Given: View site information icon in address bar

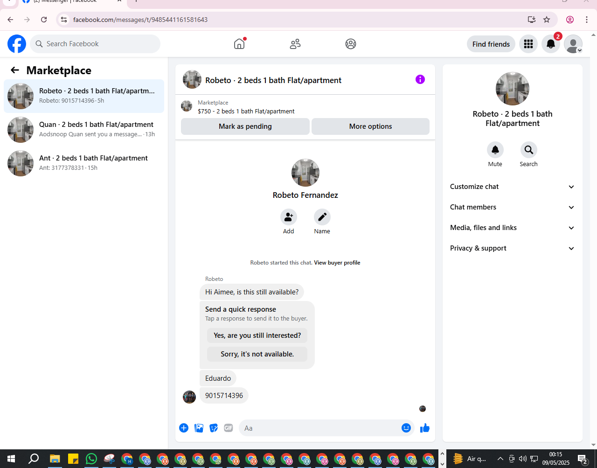Looking at the screenshot, I should 64,20.
